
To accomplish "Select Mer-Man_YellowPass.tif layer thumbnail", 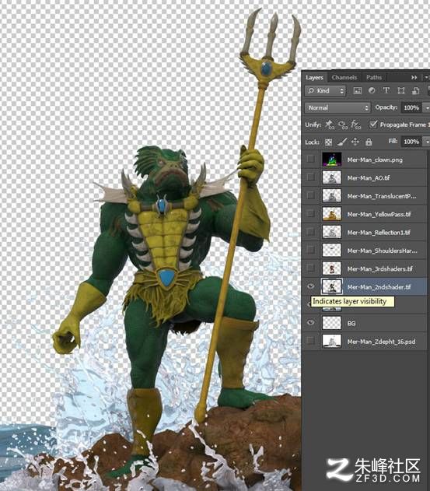I will click(x=332, y=213).
